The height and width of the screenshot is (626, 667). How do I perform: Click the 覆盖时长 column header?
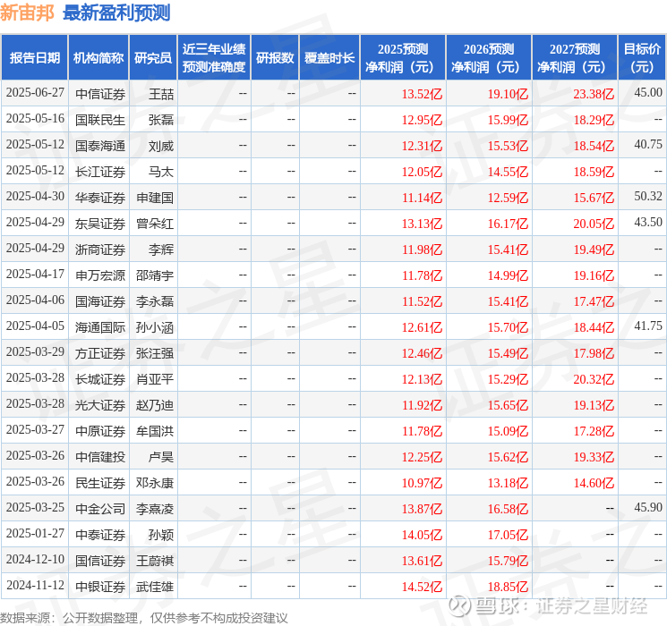329,58
